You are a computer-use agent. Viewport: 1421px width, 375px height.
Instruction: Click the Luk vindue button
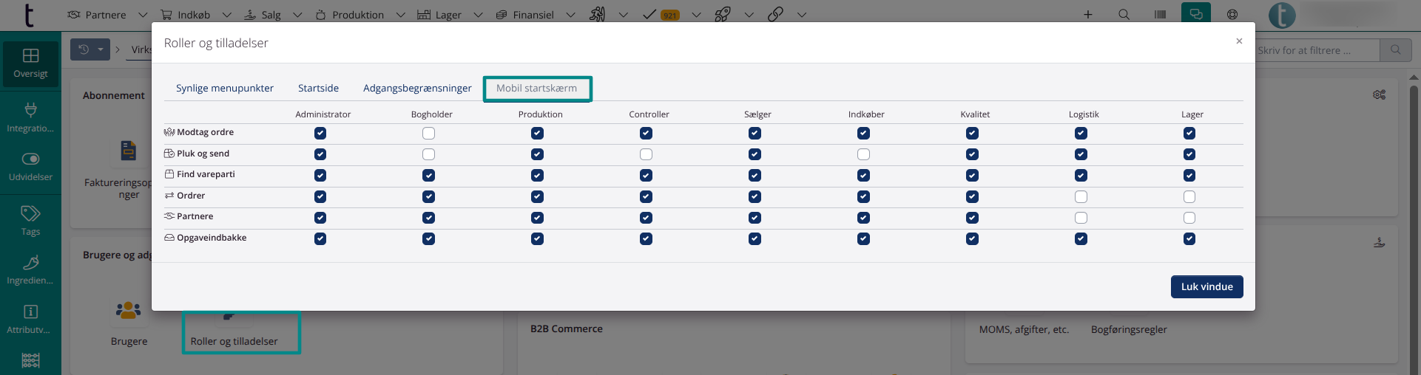1206,287
